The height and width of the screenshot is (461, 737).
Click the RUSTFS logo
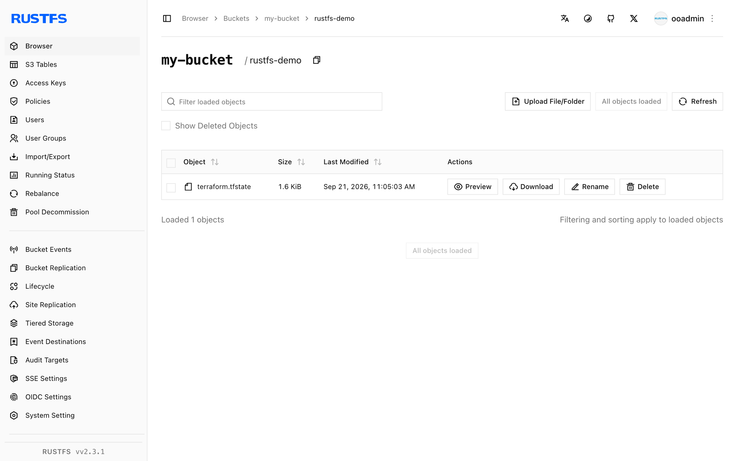[39, 18]
